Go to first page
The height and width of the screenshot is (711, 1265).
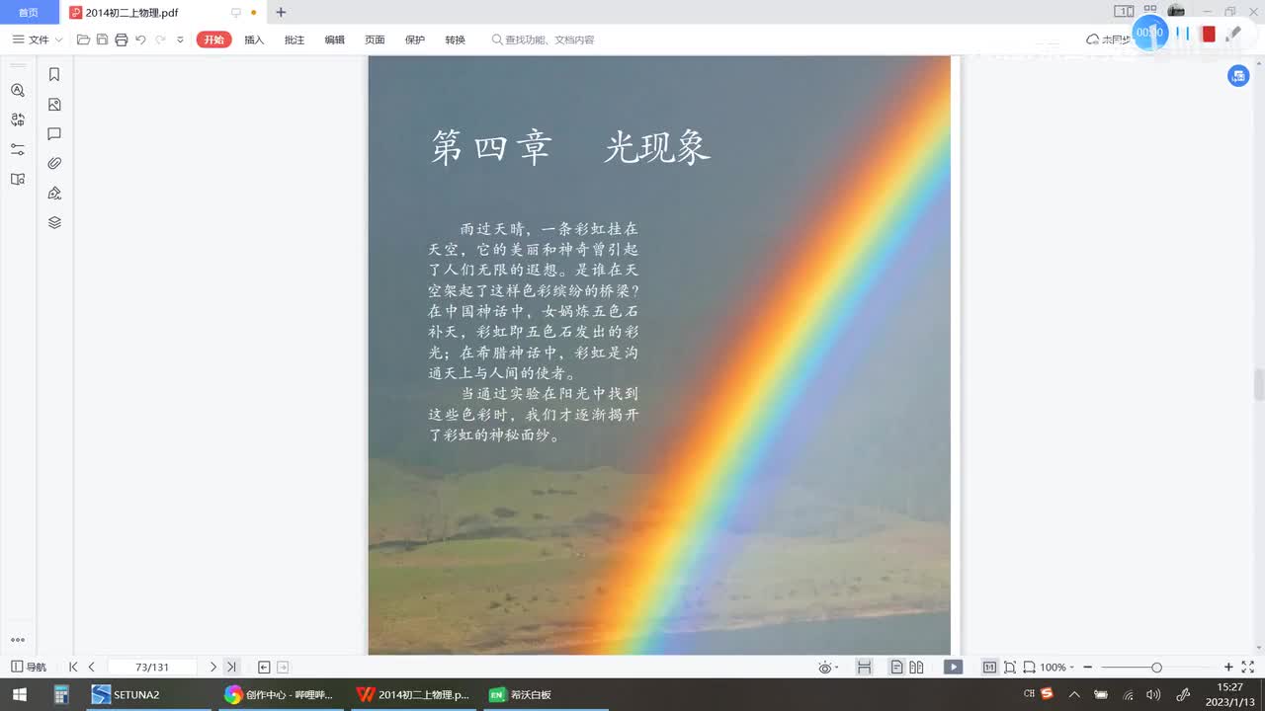(73, 667)
